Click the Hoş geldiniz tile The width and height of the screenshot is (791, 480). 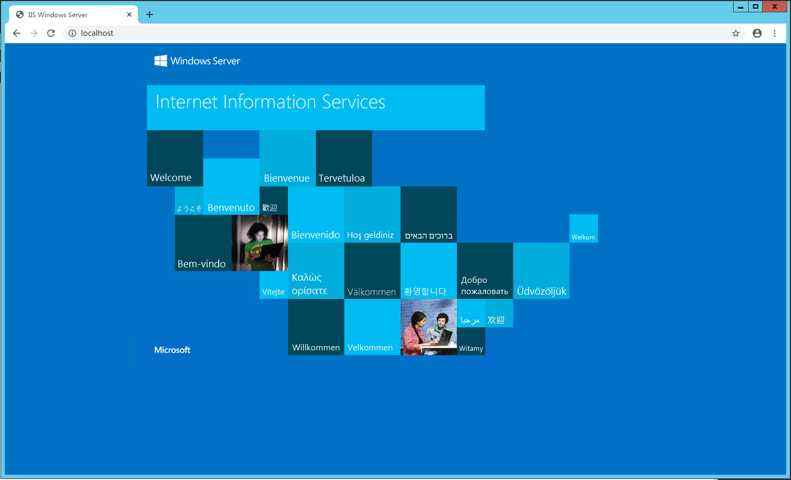click(x=372, y=214)
